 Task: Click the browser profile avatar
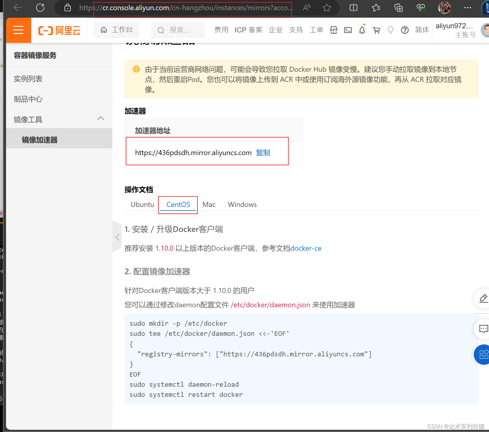click(444, 8)
